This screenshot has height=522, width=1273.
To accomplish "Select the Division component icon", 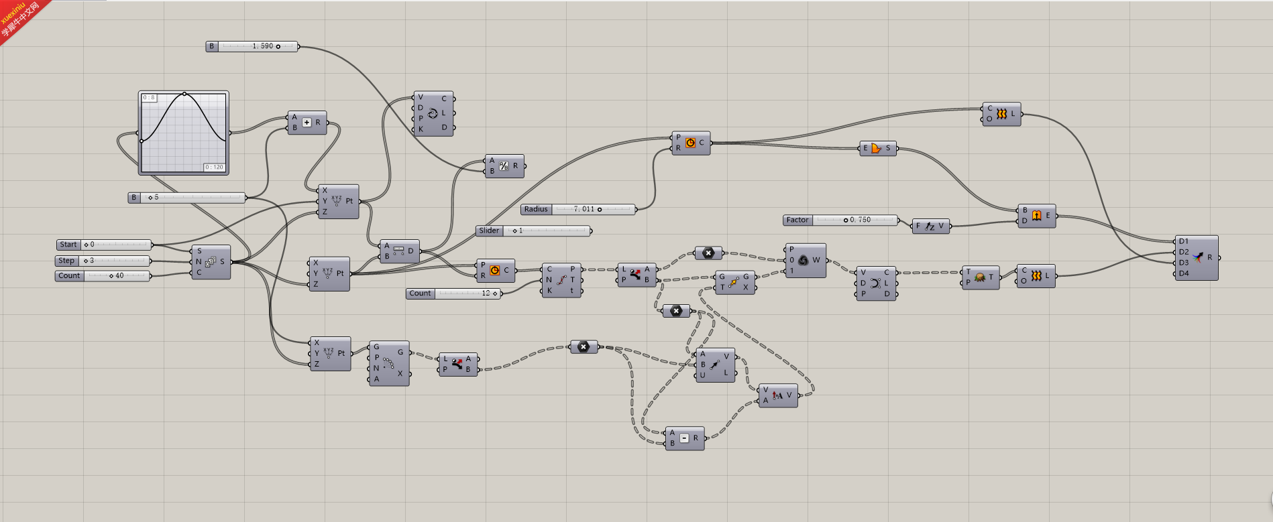I will [x=504, y=166].
